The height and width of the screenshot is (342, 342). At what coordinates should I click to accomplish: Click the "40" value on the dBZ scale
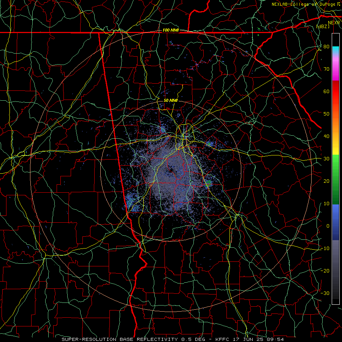pyautogui.click(x=326, y=136)
